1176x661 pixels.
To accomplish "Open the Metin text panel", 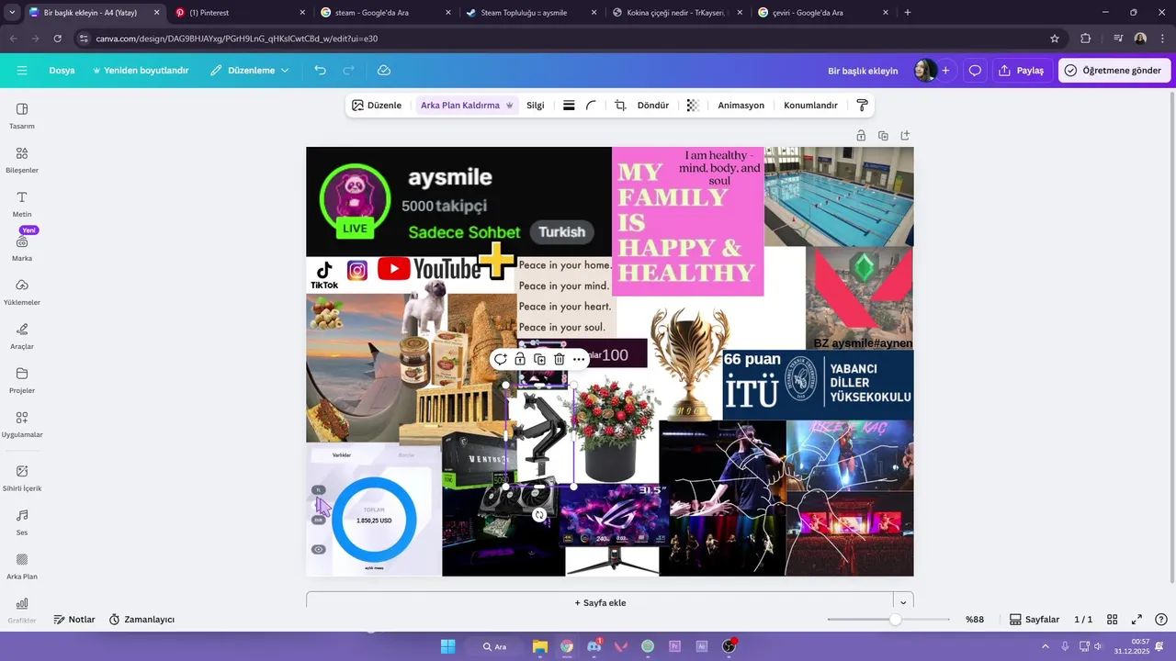I will coord(22,204).
